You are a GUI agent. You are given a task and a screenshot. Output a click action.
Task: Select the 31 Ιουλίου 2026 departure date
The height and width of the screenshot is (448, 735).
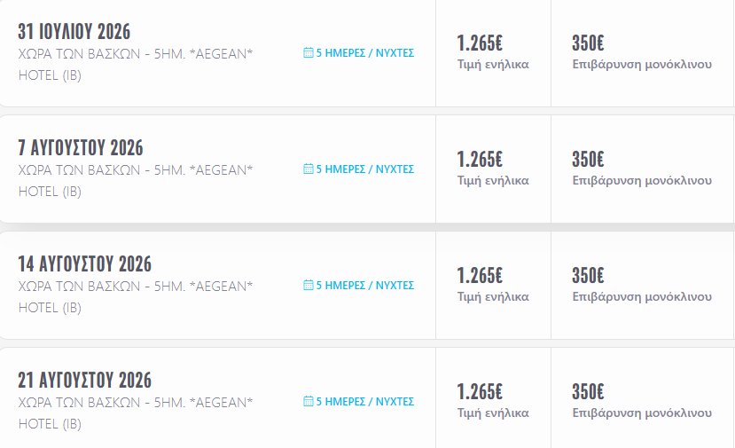click(x=74, y=33)
